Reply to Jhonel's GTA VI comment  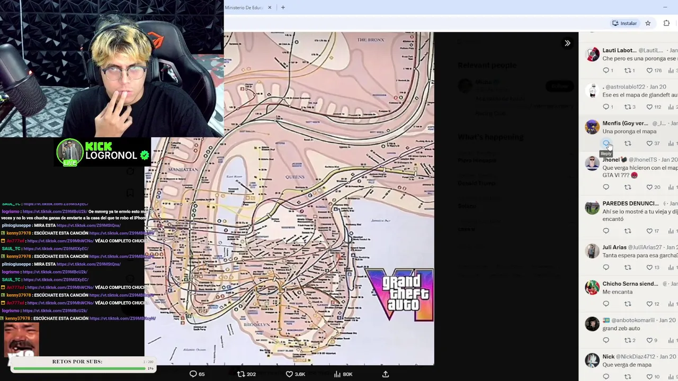tap(606, 187)
